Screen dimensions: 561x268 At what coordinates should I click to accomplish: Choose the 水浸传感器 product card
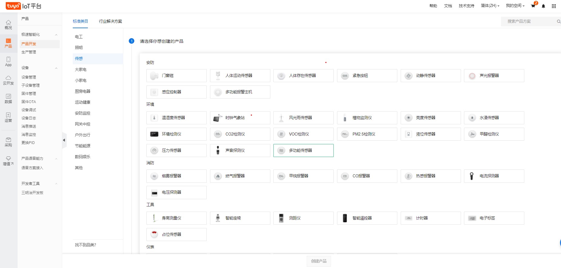click(494, 118)
